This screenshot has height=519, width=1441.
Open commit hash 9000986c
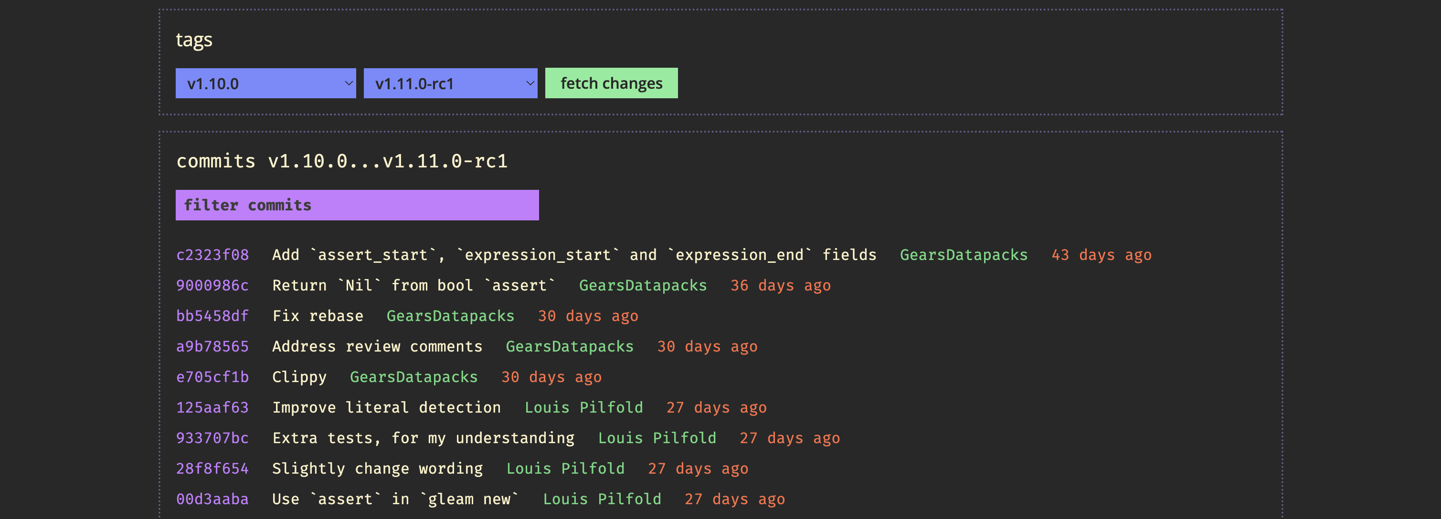click(x=212, y=285)
